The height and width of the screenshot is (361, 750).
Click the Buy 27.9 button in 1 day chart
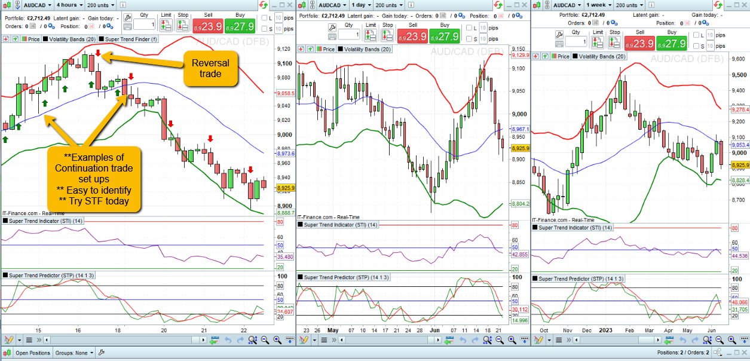click(444, 36)
